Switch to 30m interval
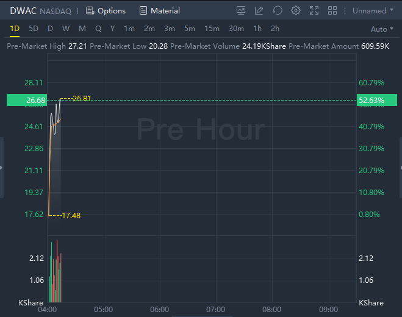Viewport: 402px width, 317px height. 236,29
